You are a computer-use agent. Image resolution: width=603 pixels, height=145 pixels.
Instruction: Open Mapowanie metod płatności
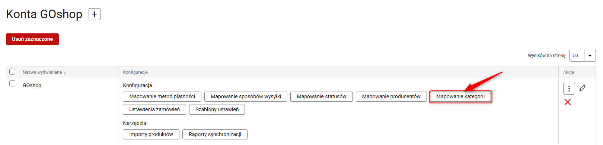click(x=162, y=96)
